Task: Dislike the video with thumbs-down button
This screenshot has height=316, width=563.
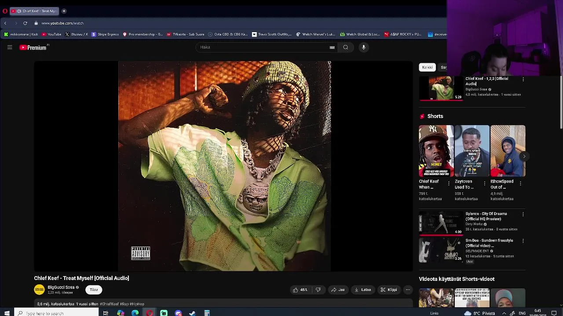Action: coord(318,290)
